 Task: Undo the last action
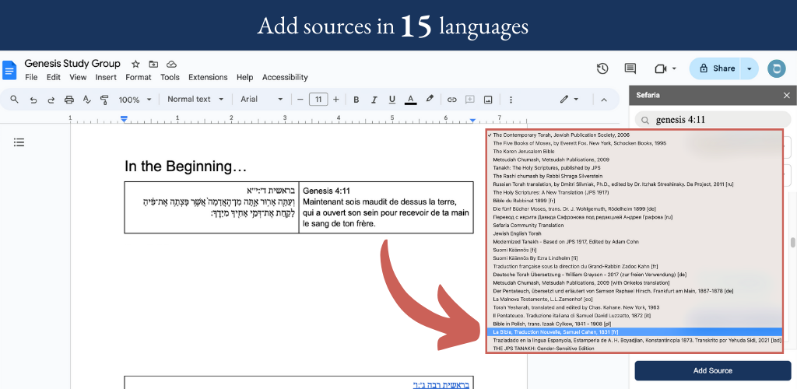[x=33, y=100]
